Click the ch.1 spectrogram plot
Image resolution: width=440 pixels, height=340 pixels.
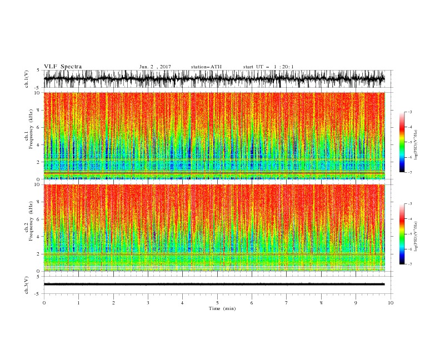214,136
